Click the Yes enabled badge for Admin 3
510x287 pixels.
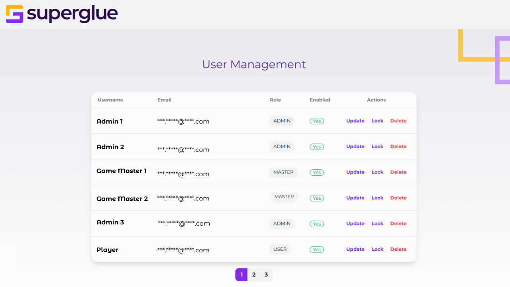[317, 224]
